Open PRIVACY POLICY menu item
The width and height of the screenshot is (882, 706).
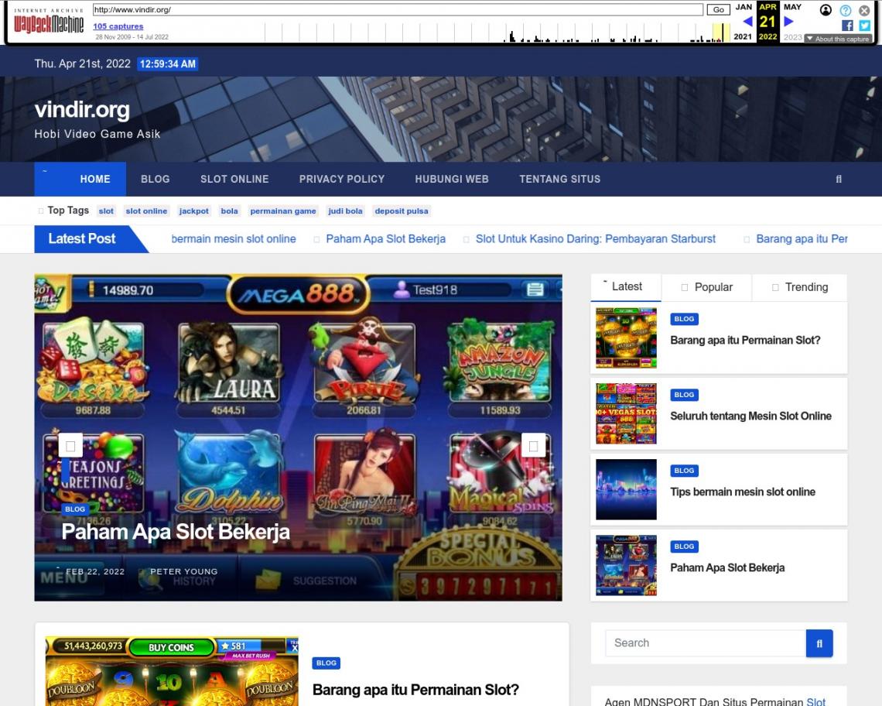[x=342, y=179]
